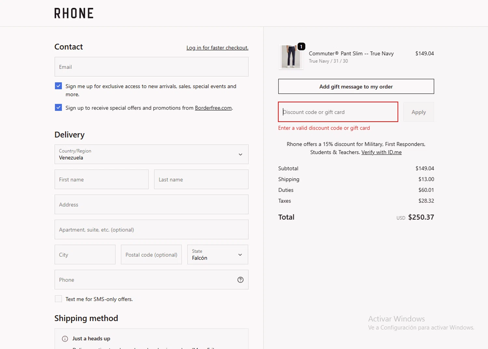Click the Last name field
Viewport: 488px width, 349px height.
[x=201, y=179]
